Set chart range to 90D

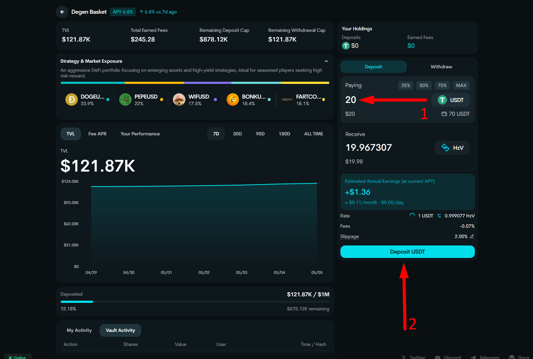(x=260, y=134)
